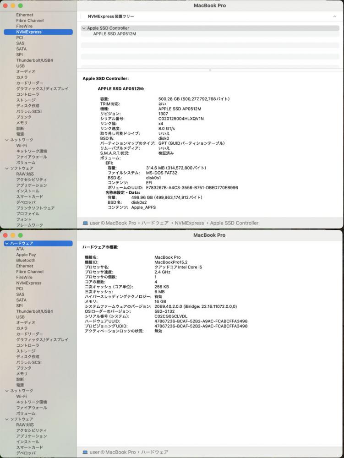Click capacity value 500.28 GB

click(169, 99)
